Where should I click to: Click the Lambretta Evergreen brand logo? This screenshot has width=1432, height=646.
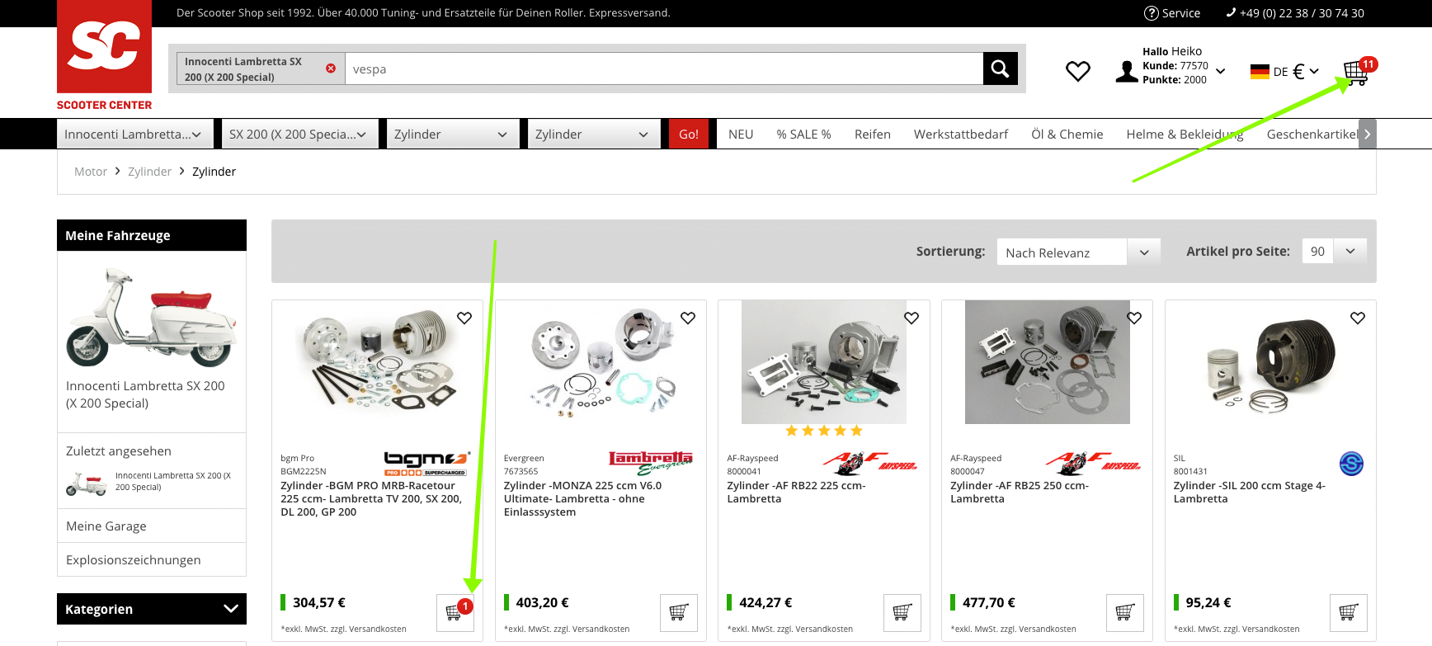(651, 463)
